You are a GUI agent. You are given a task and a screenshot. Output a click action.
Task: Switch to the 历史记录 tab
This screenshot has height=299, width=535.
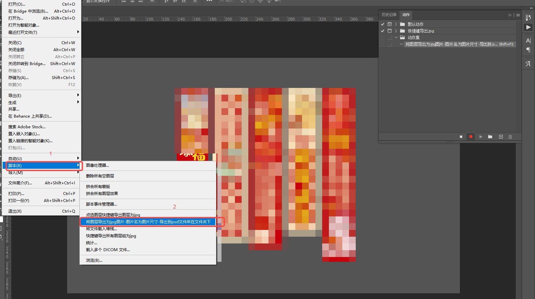(x=389, y=15)
